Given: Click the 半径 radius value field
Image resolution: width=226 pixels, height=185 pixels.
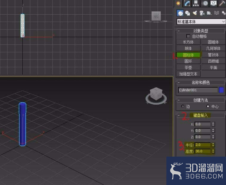Looking at the screenshot, I should (x=202, y=145).
